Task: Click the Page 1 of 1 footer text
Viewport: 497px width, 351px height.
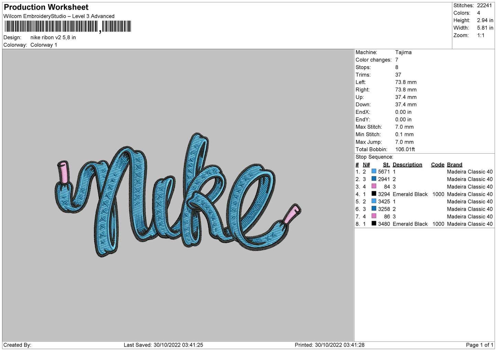Action: pyautogui.click(x=479, y=345)
